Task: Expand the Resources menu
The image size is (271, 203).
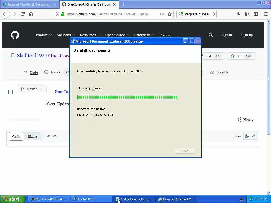Action: pos(90,35)
